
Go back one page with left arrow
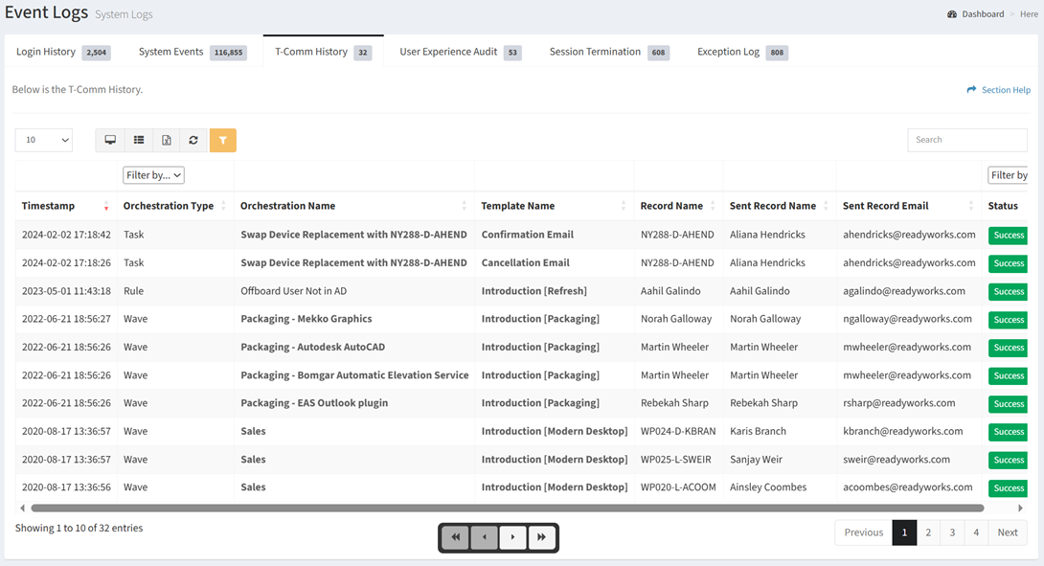tap(484, 537)
